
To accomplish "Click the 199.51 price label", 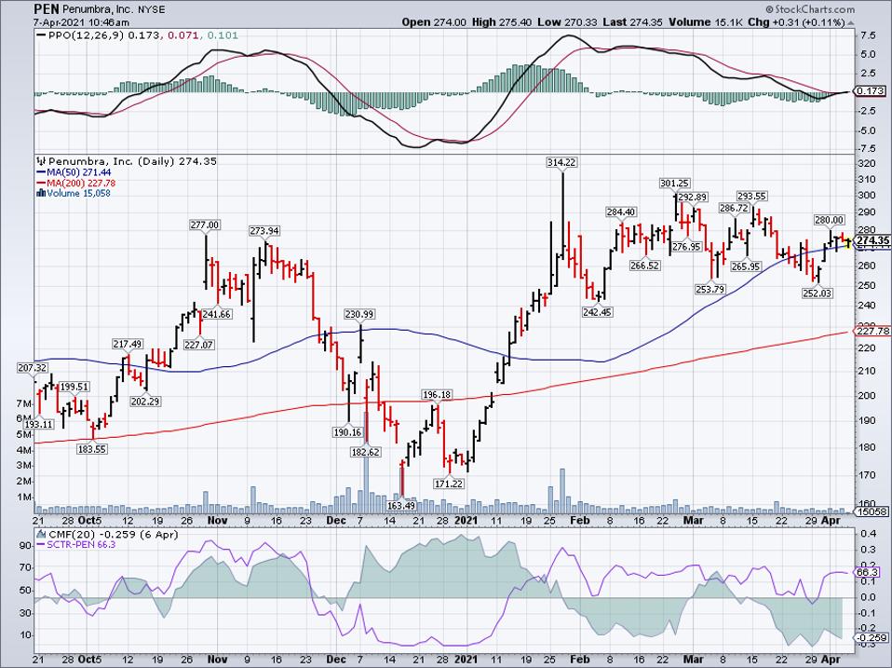I will [x=74, y=387].
